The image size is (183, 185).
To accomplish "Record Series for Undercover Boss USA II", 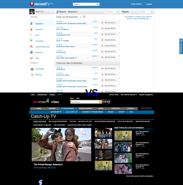I will coord(109,46).
